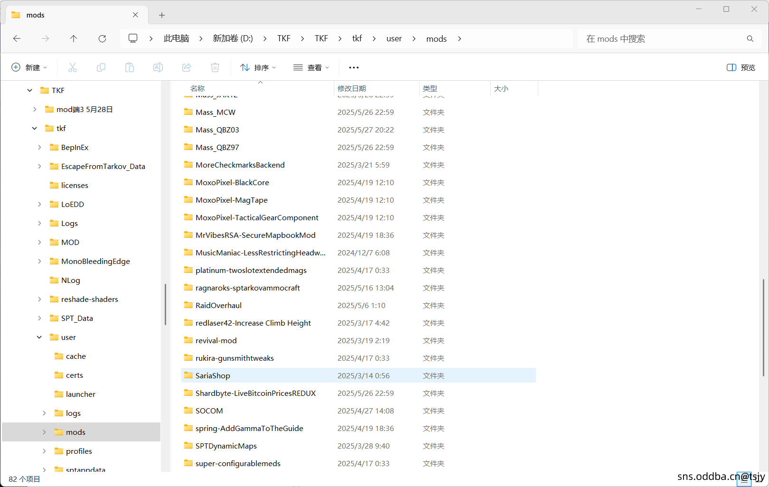Click the Paste clipboard icon

[130, 67]
